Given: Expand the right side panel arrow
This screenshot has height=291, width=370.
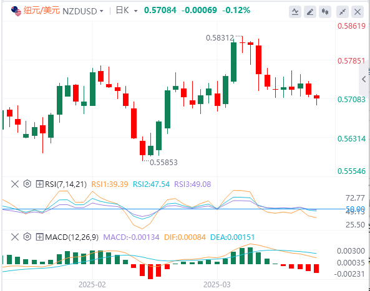Looking at the screenshot, I should point(364,79).
